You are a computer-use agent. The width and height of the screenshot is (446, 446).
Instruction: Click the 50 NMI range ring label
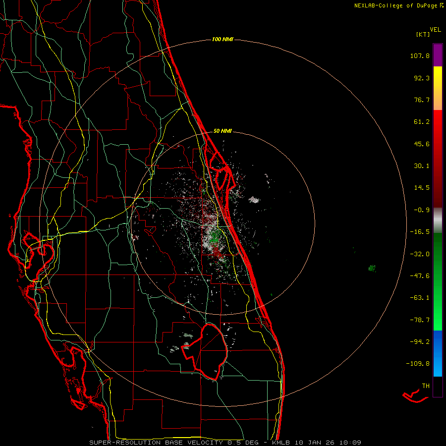pos(223,131)
